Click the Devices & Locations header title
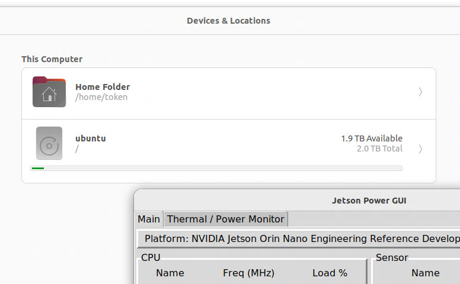This screenshot has width=460, height=284. coord(228,21)
